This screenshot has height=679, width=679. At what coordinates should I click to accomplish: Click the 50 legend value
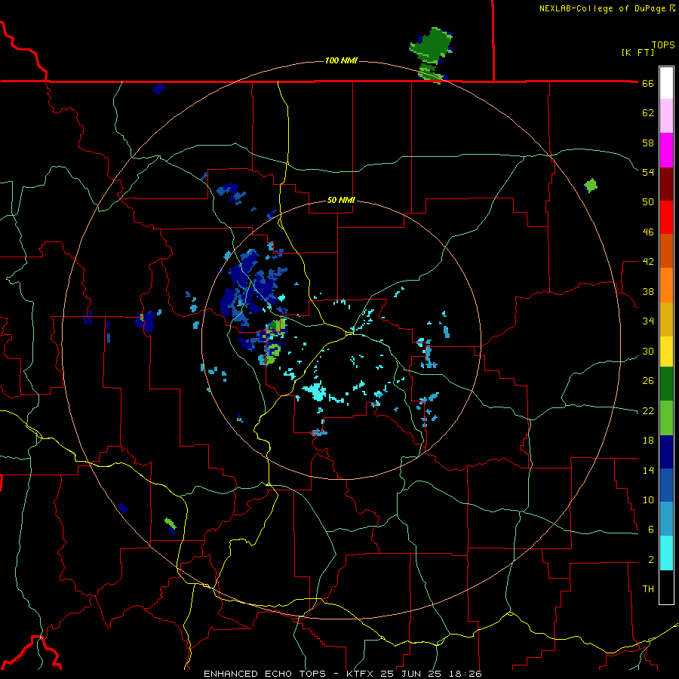tap(648, 201)
